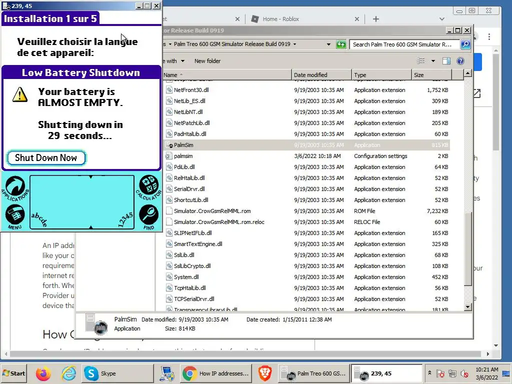
Task: Select the NetLib_ES.dll file
Action: click(x=189, y=101)
